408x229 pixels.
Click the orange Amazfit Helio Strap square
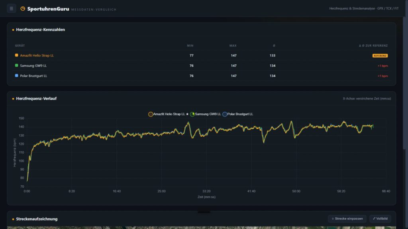[x=16, y=55]
